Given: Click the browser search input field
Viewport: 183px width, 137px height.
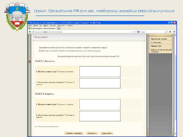Looking at the screenshot, I should [x=153, y=32].
